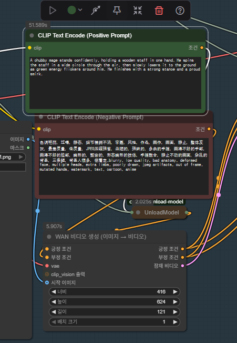Select the green color circle in toolbar
Viewport: 237px width, 343px height.
click(x=71, y=10)
